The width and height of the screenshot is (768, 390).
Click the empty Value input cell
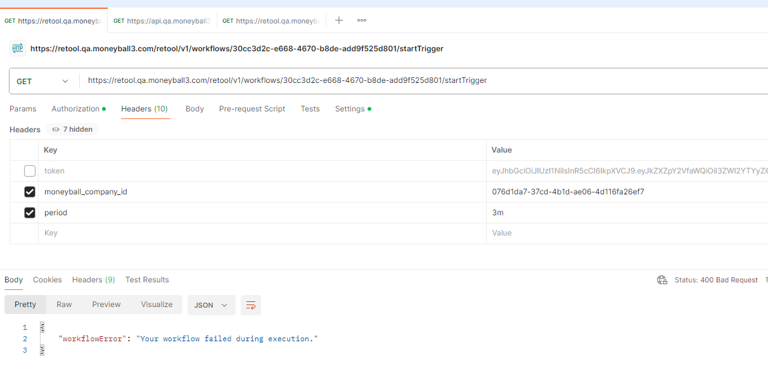pyautogui.click(x=627, y=233)
